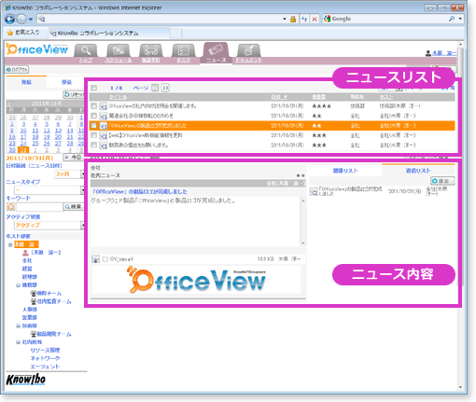The image size is (476, 402).
Task: Click the page scrollbar down arrow
Action: (460, 387)
